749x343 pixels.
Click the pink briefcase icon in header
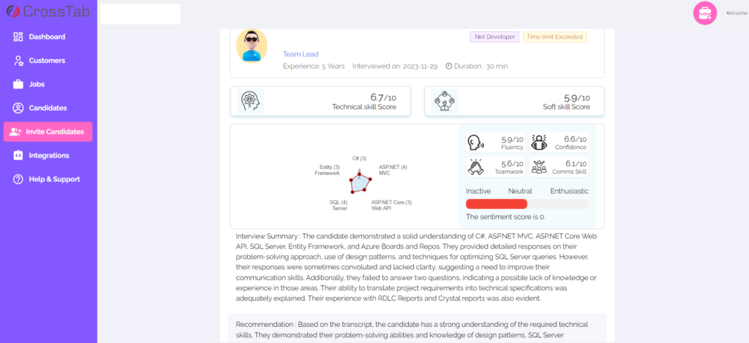pyautogui.click(x=705, y=13)
